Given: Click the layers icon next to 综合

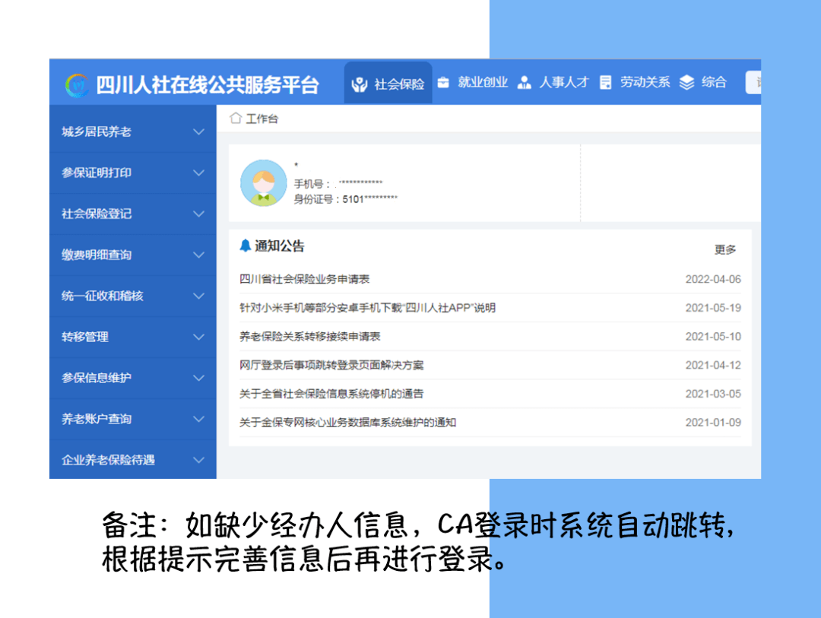Looking at the screenshot, I should click(686, 82).
